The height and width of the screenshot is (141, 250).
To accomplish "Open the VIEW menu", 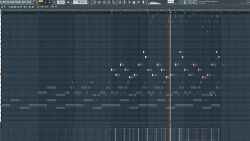I will [x=12, y=2].
